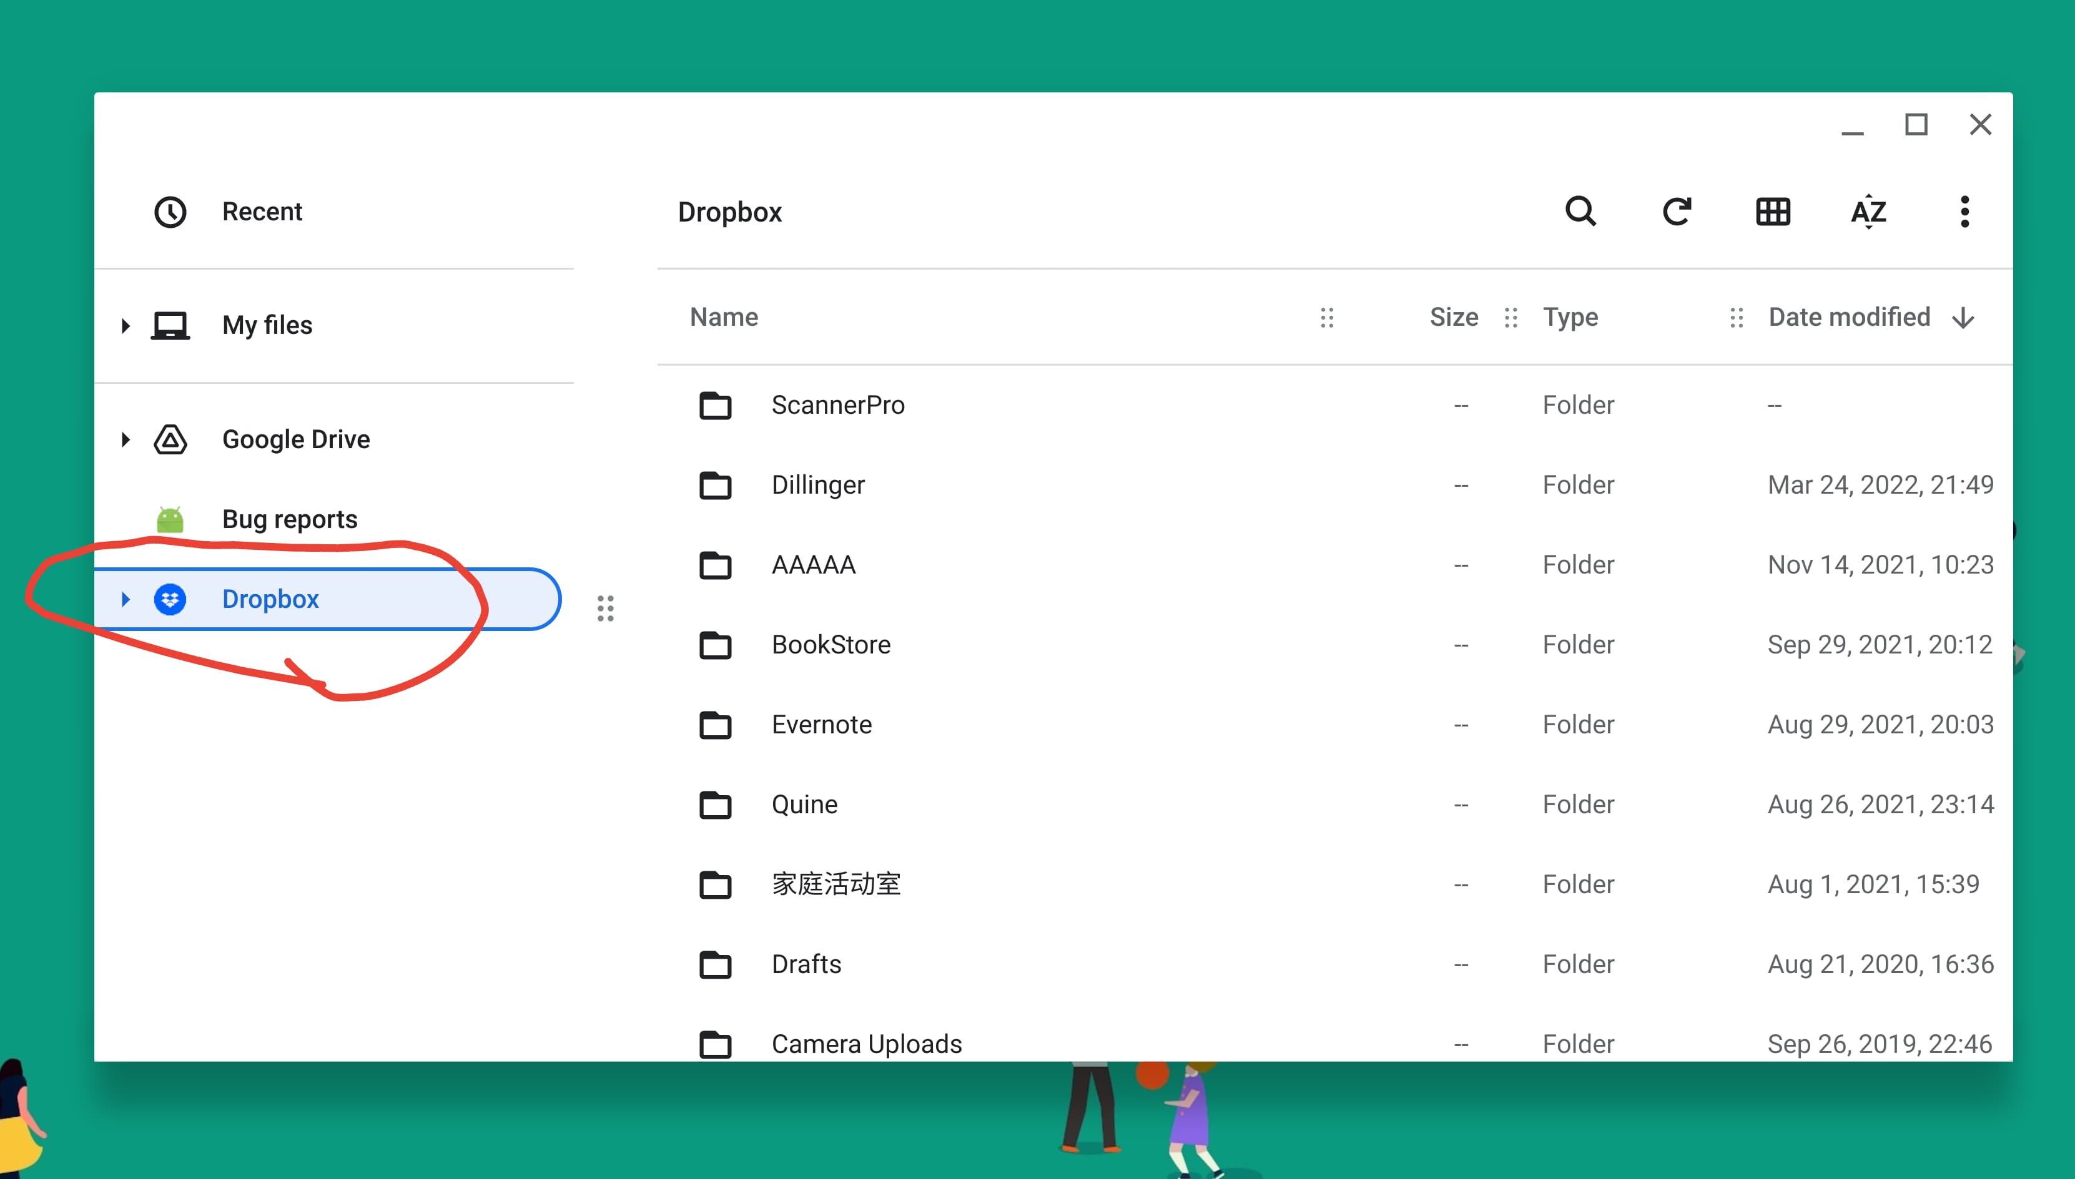Viewport: 2075px width, 1179px height.
Task: Open Recent in the sidebar
Action: 262,212
